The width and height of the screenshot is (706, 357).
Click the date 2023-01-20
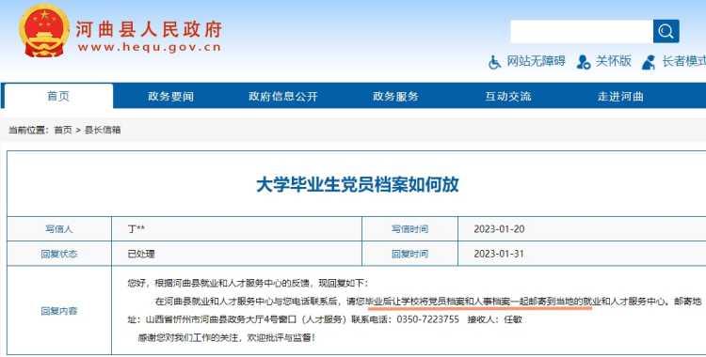click(x=499, y=229)
